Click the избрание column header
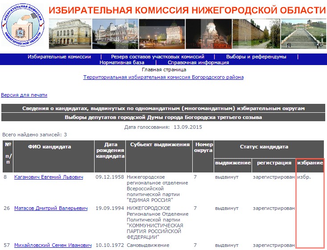The image size is (327, 250). [x=310, y=163]
